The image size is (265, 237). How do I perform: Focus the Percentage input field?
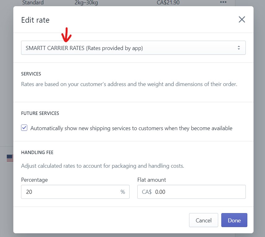(x=71, y=192)
